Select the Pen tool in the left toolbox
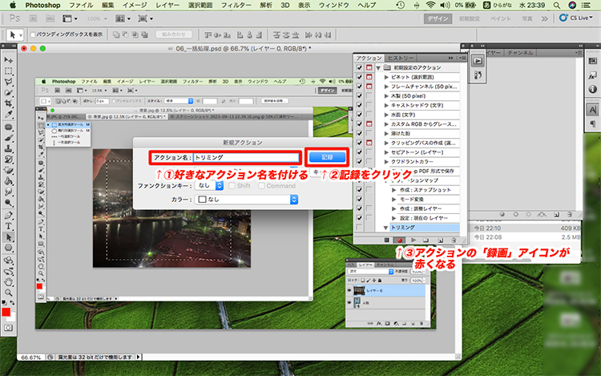601x376 pixels. pos(9,216)
